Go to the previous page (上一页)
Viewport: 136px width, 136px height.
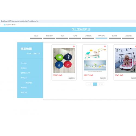click(x=89, y=84)
